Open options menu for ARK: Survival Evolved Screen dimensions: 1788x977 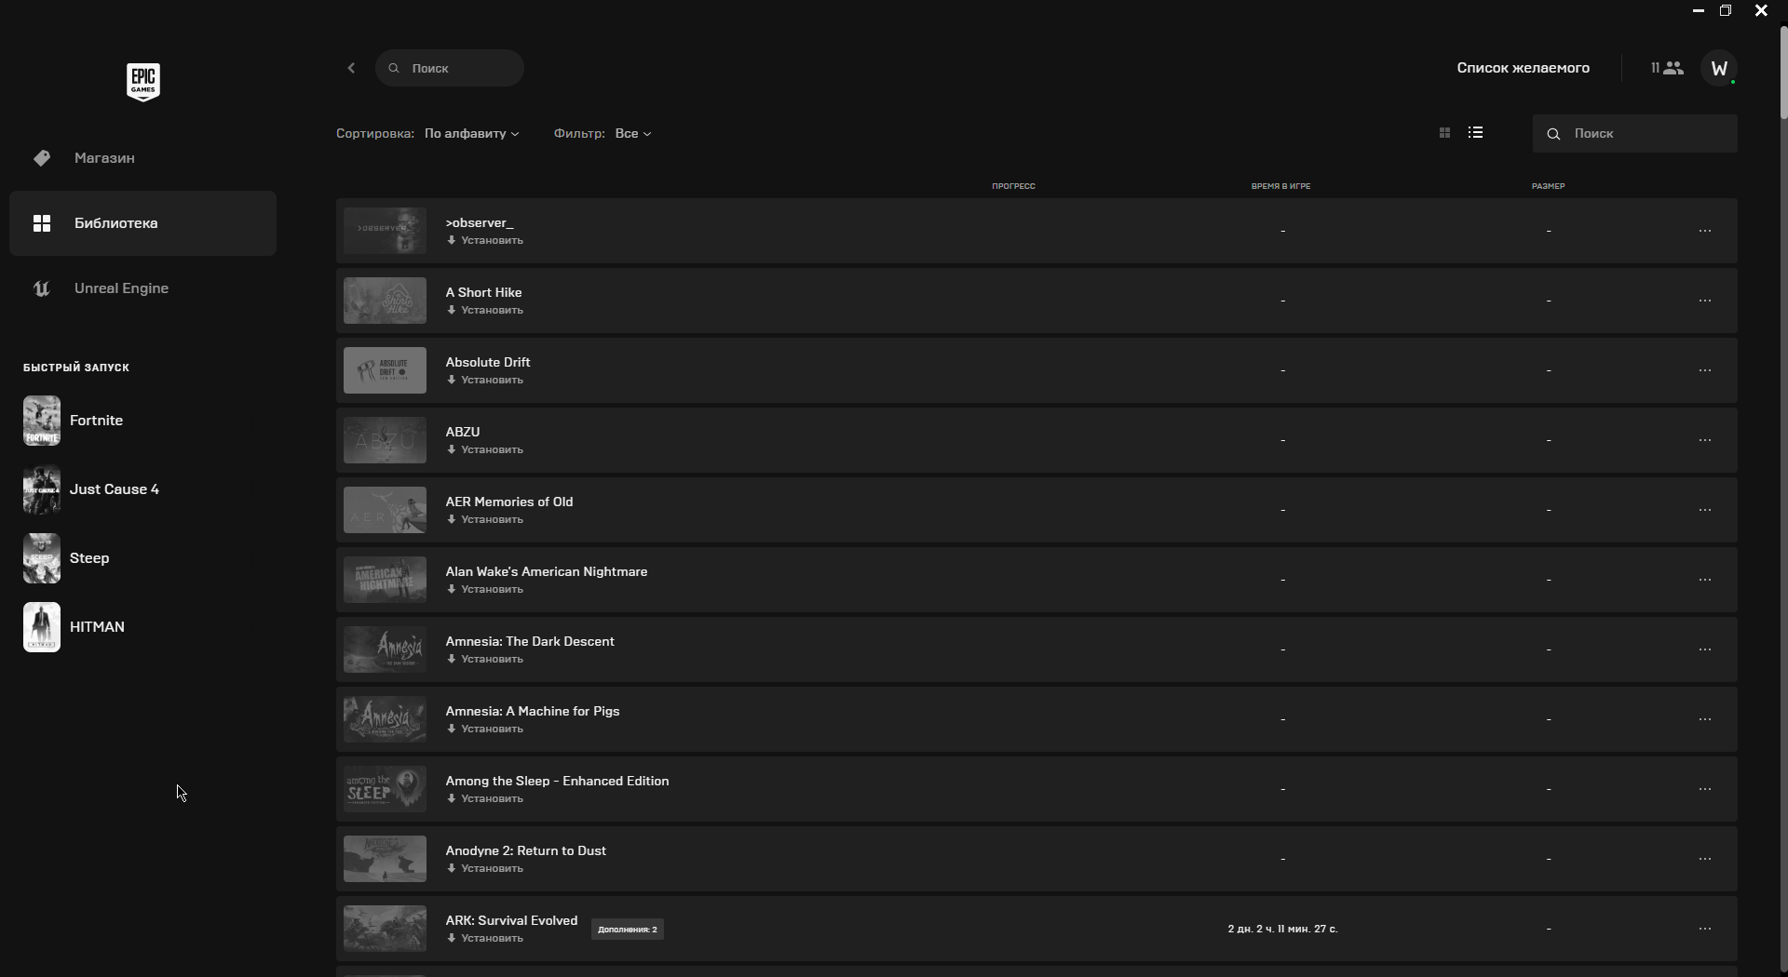[x=1704, y=929]
